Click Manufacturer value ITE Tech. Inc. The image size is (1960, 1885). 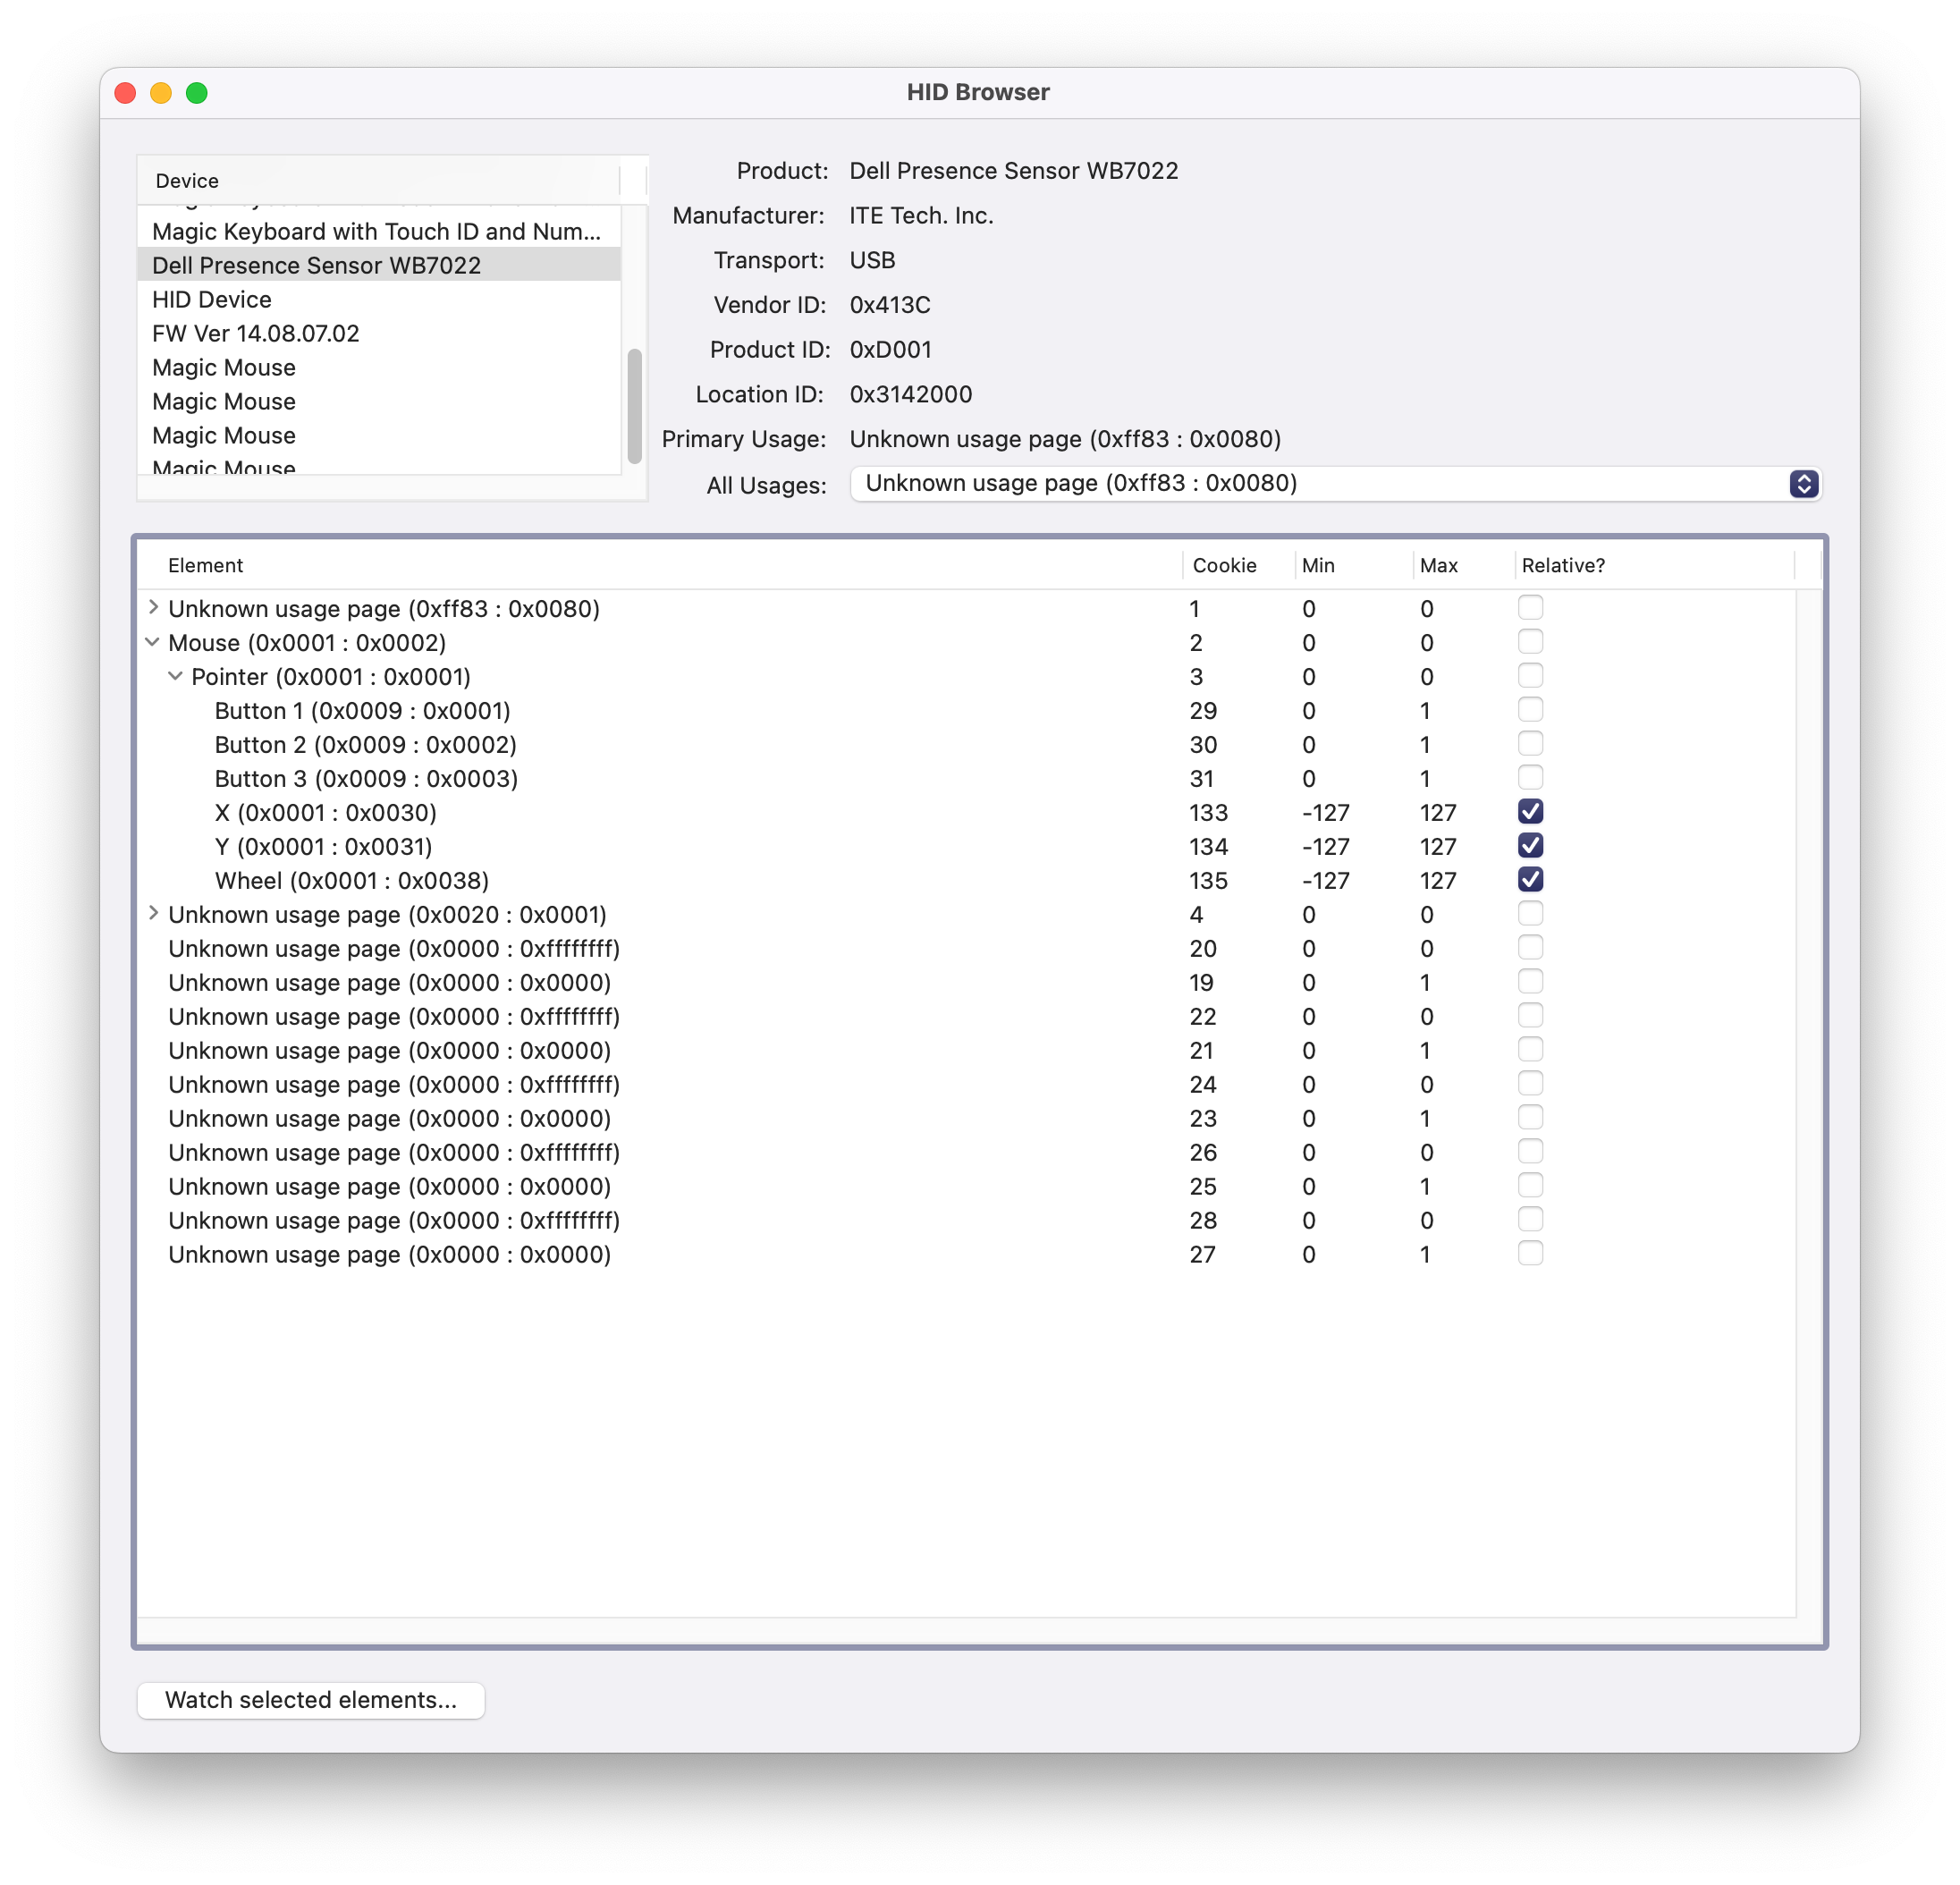coord(921,215)
